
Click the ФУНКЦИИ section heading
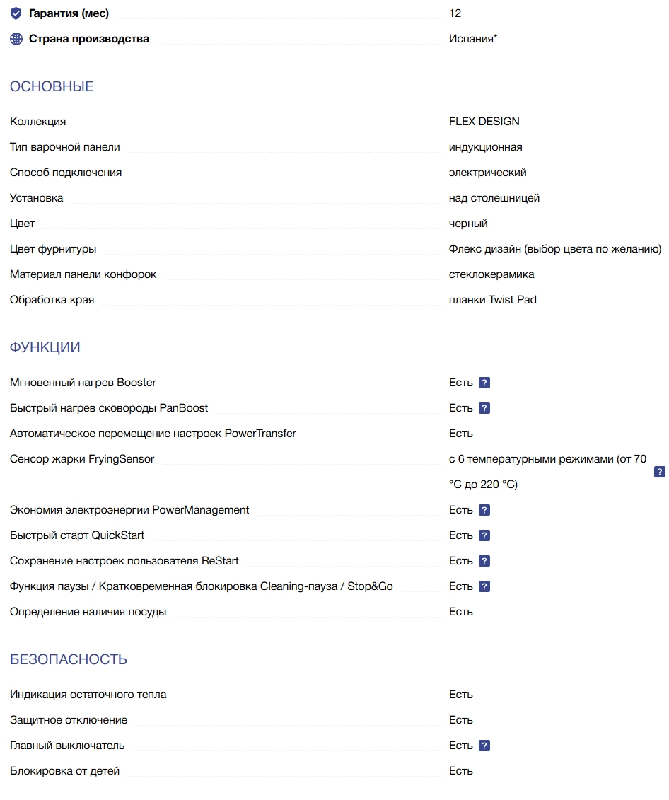click(45, 348)
